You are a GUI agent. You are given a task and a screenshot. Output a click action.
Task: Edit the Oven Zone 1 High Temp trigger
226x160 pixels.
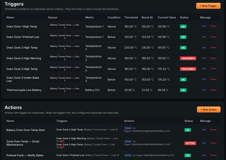point(204,26)
